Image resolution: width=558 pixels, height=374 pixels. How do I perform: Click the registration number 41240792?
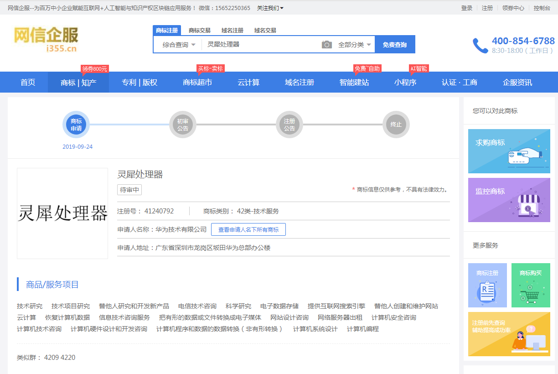(x=159, y=211)
